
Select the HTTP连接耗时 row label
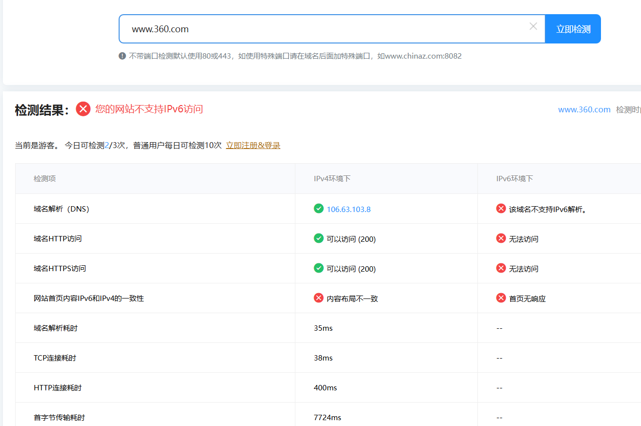pyautogui.click(x=58, y=388)
